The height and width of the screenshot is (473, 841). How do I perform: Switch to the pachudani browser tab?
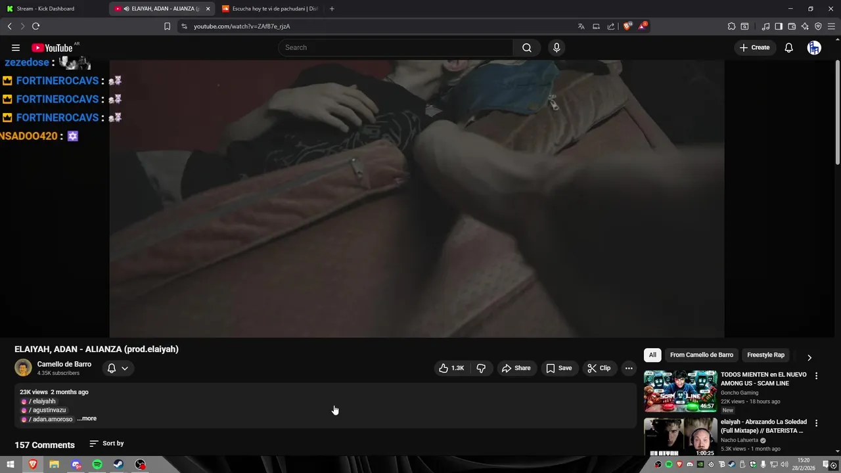(x=269, y=9)
